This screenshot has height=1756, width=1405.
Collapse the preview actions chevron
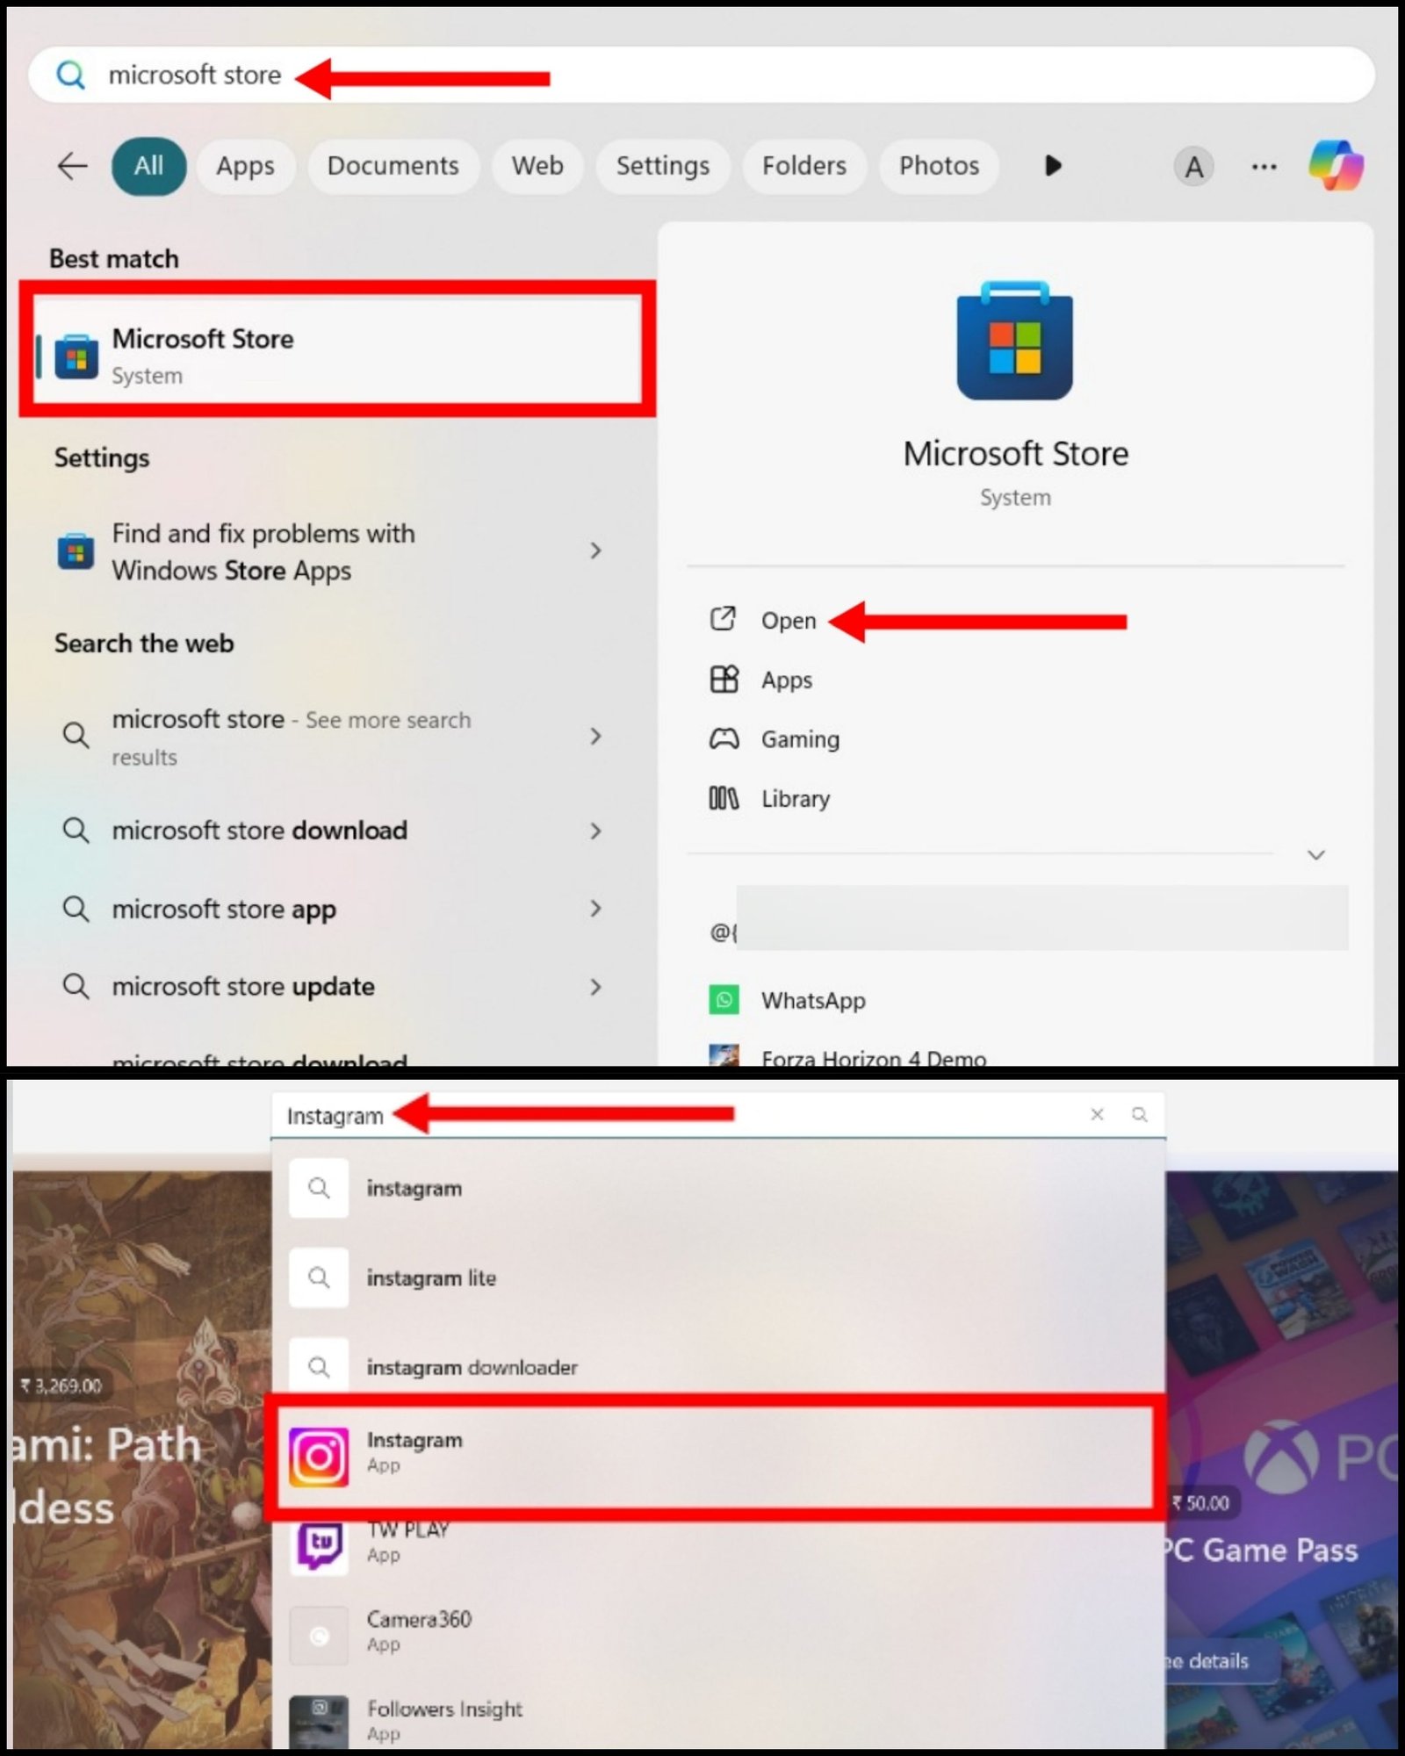[1315, 854]
